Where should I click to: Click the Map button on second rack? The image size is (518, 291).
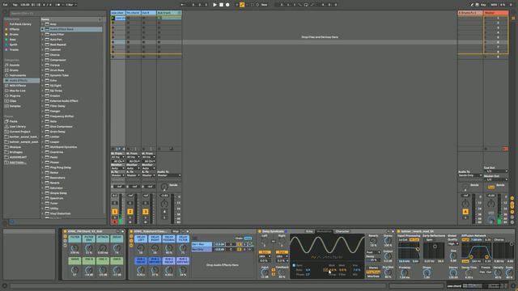pyautogui.click(x=176, y=231)
